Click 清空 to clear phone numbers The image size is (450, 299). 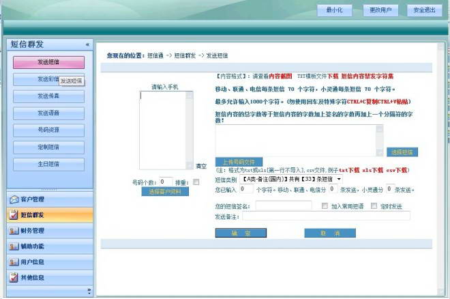(201, 166)
